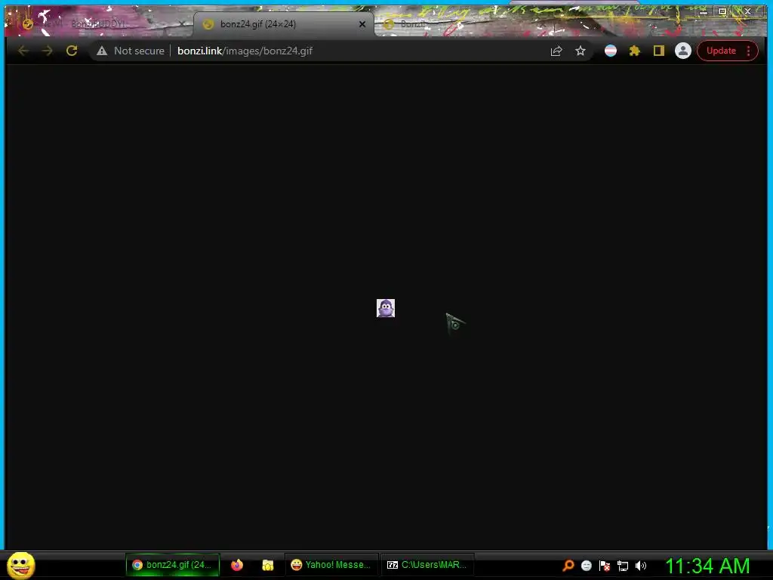The width and height of the screenshot is (773, 580).
Task: Click the purple Bonzi gorilla image
Action: (386, 308)
